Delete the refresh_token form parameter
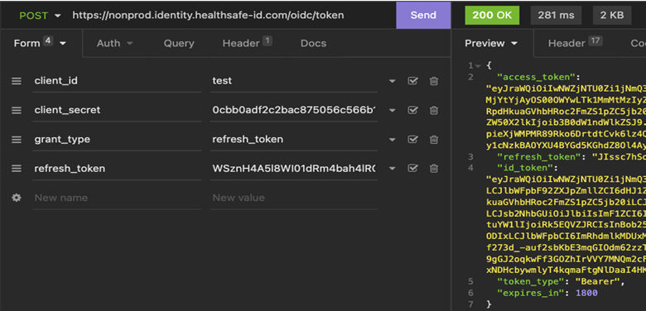This screenshot has width=646, height=311. pos(433,168)
